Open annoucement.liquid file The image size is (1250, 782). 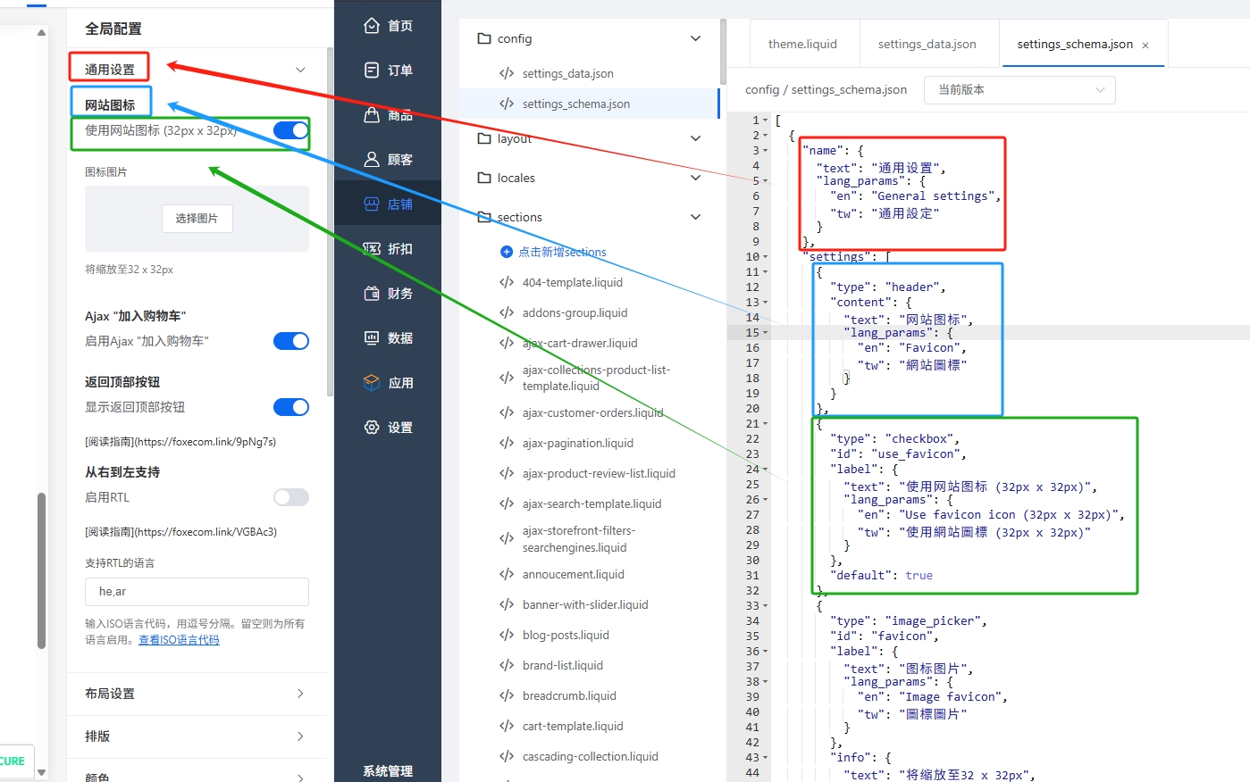(x=573, y=574)
